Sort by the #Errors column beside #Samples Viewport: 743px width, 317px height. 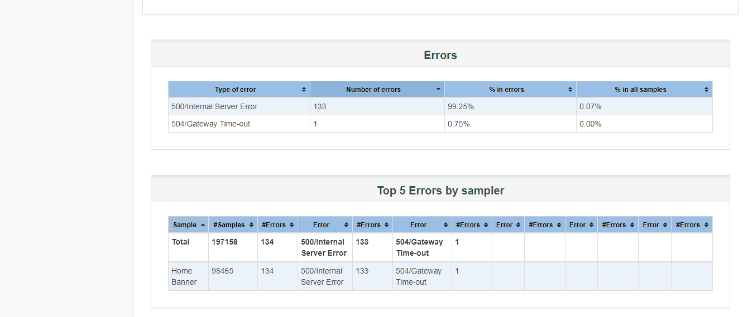[x=277, y=225]
